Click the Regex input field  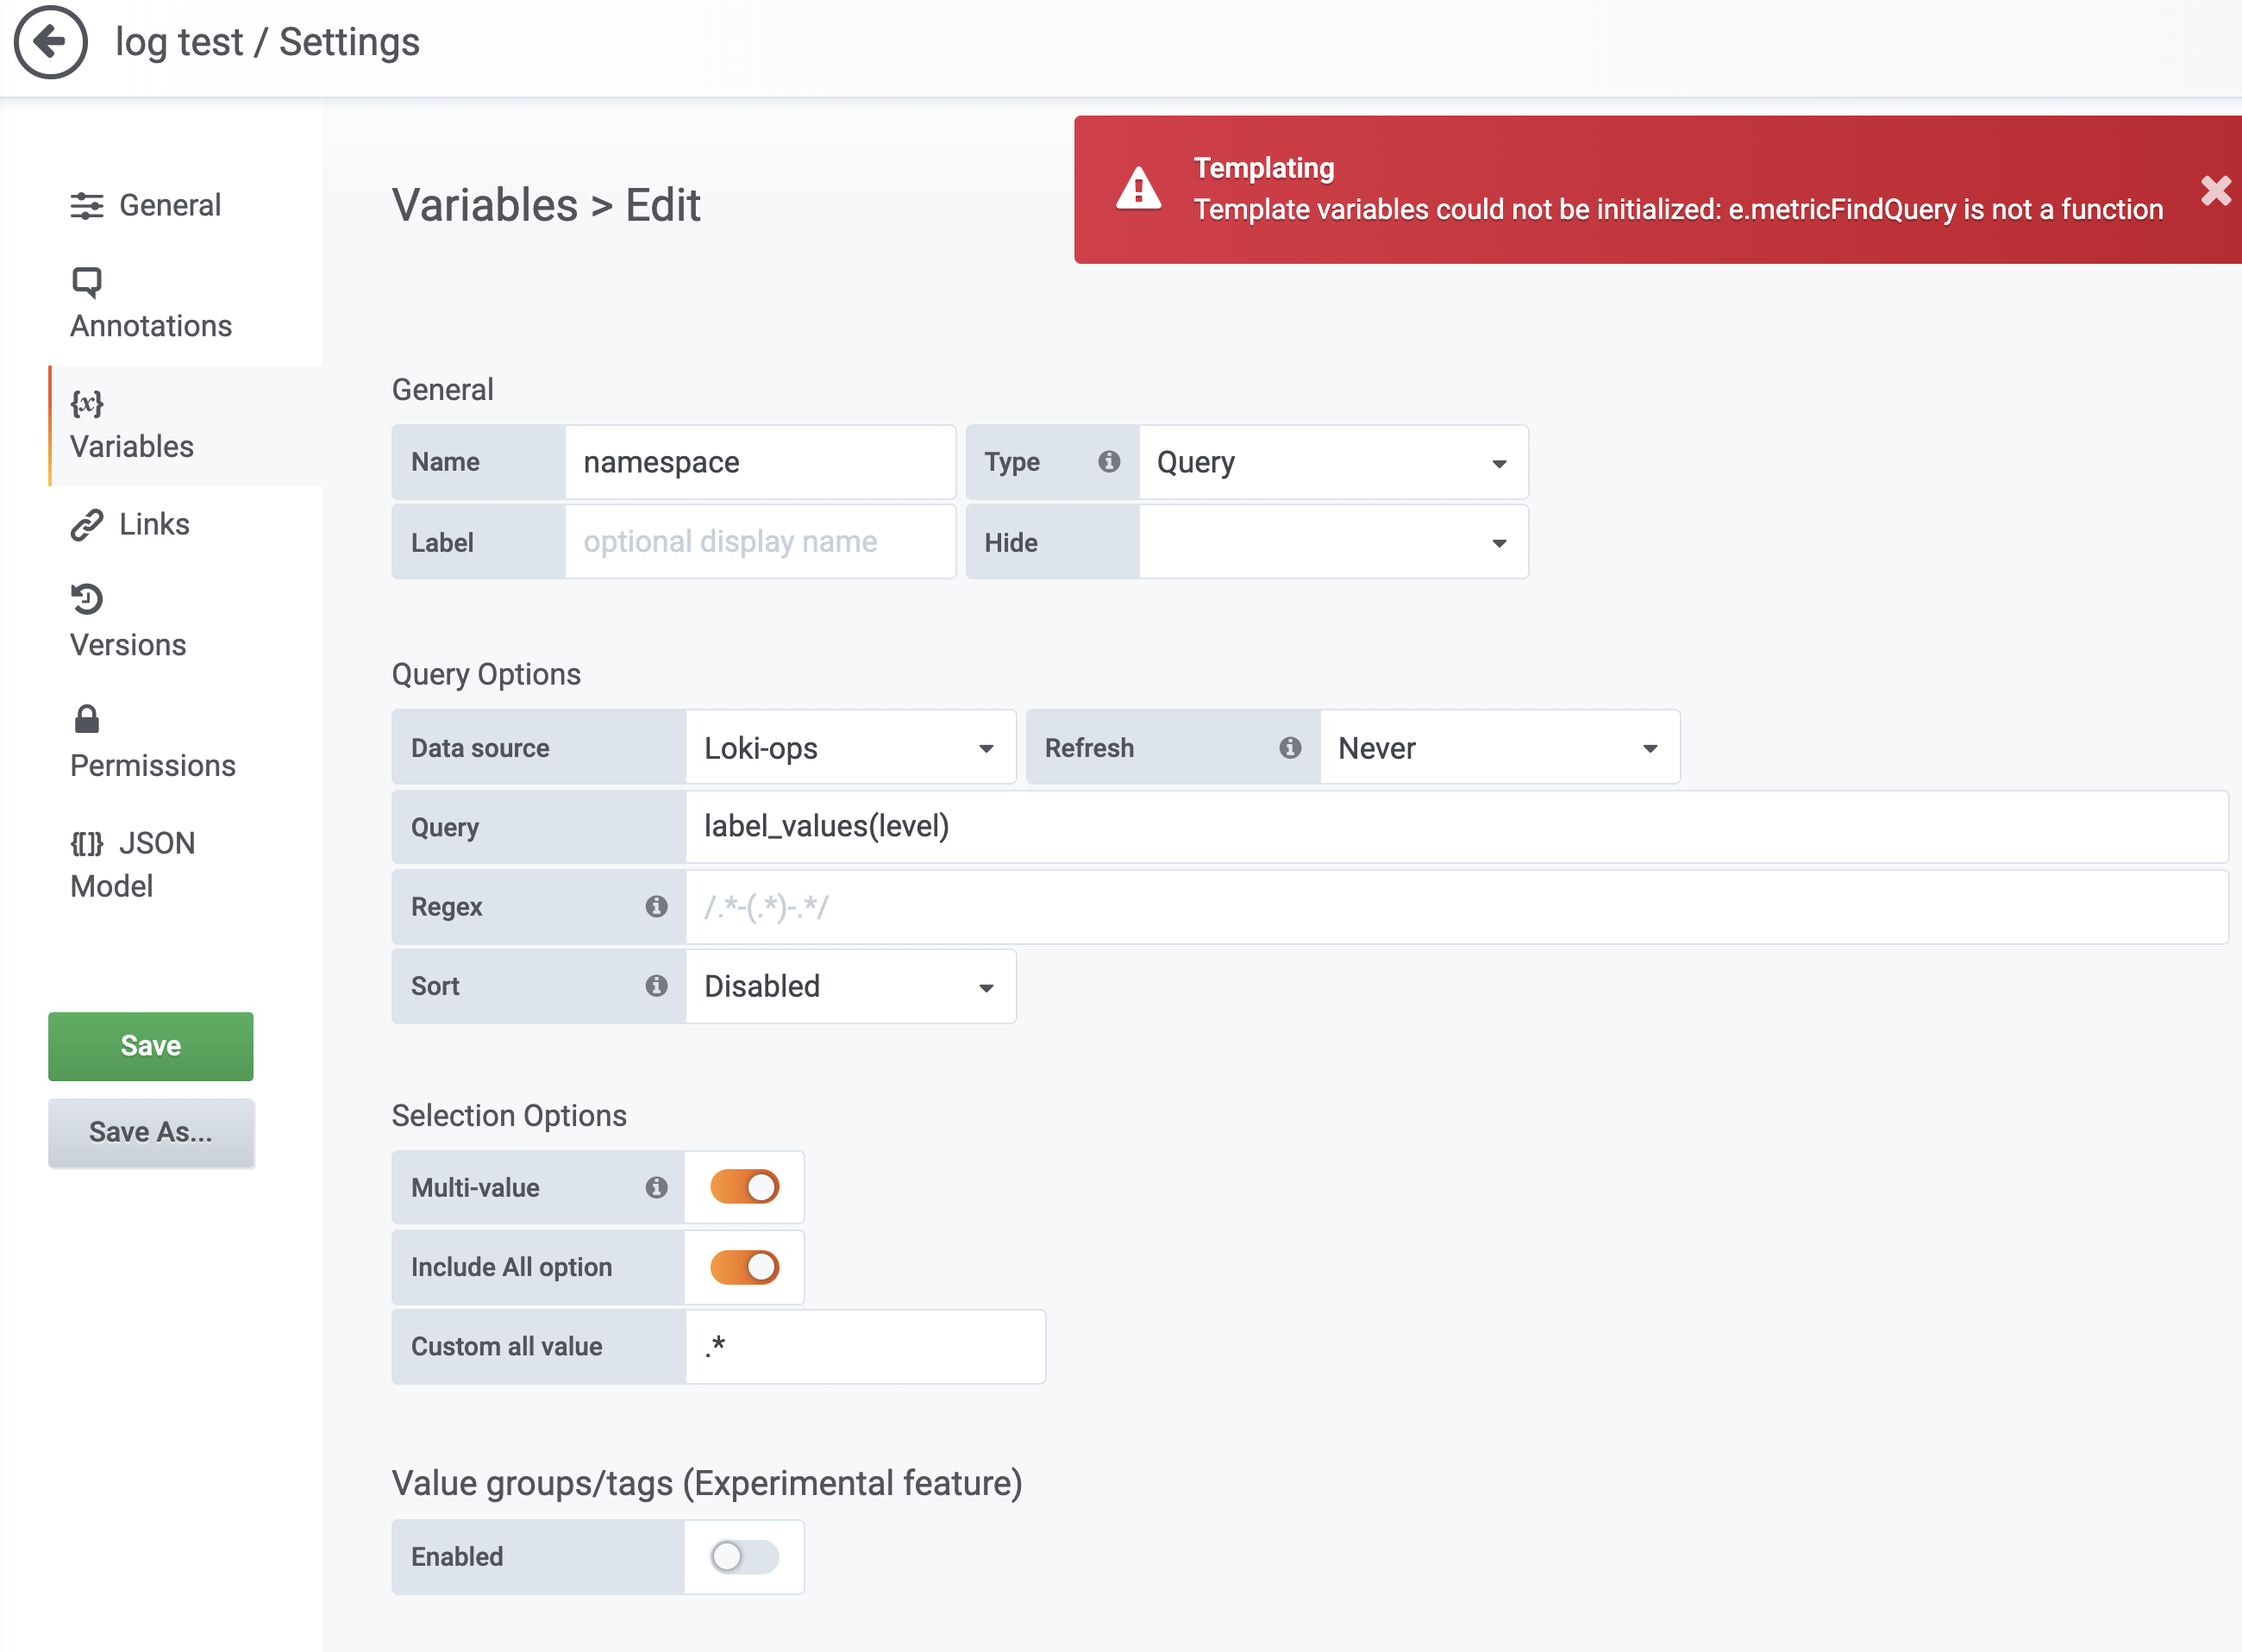point(1457,906)
